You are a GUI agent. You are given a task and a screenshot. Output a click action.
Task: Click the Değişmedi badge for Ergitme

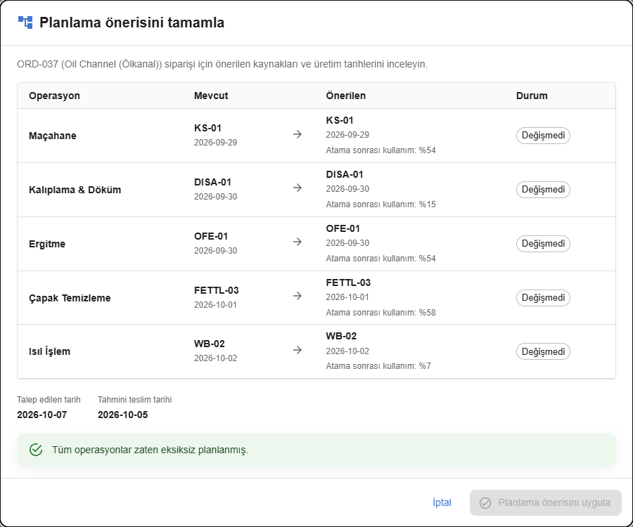pos(543,244)
